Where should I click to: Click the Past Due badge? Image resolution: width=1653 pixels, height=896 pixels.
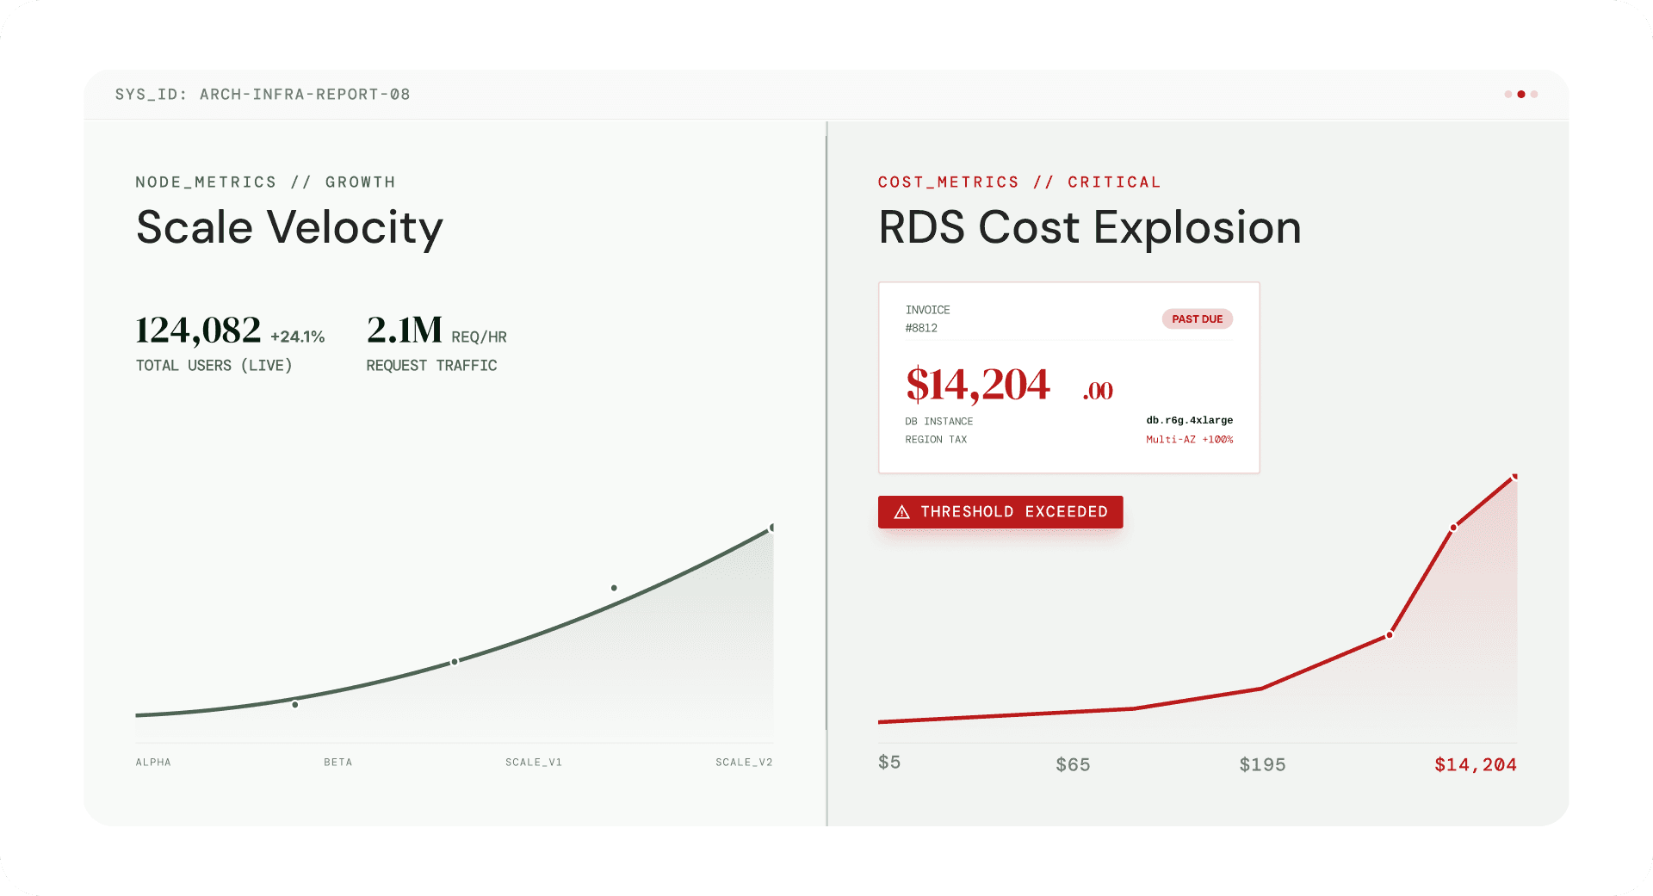[x=1197, y=319]
